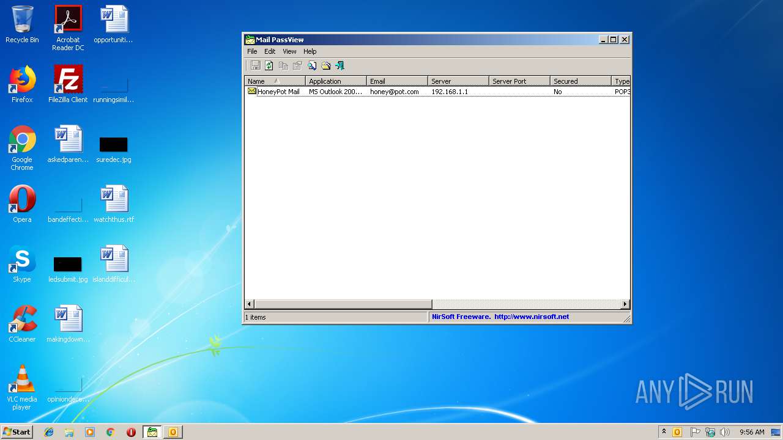
Task: Open the File menu
Action: pos(252,51)
